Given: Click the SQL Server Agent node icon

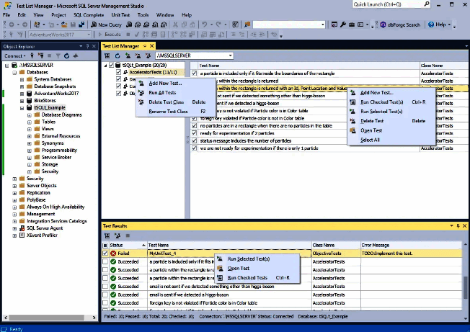Looking at the screenshot, I should 22,228.
